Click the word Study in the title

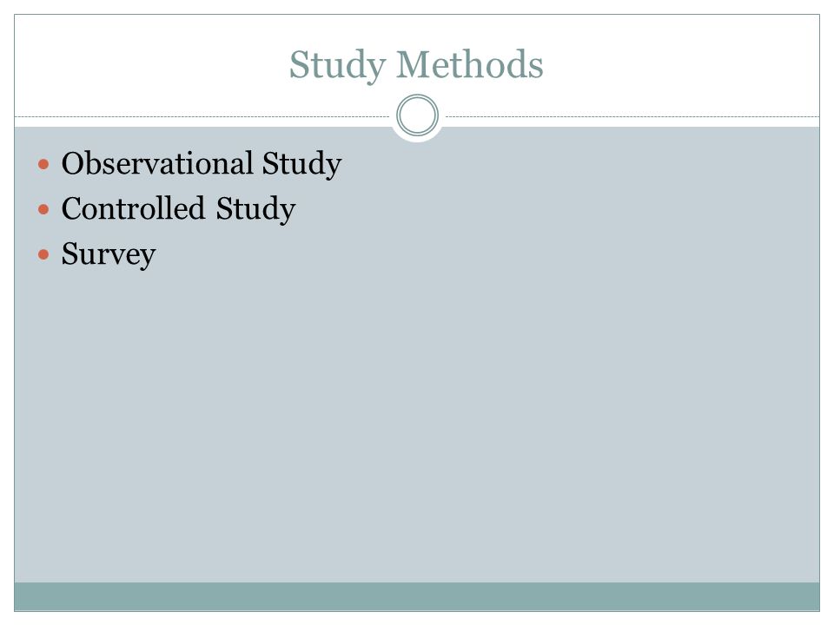tap(338, 66)
